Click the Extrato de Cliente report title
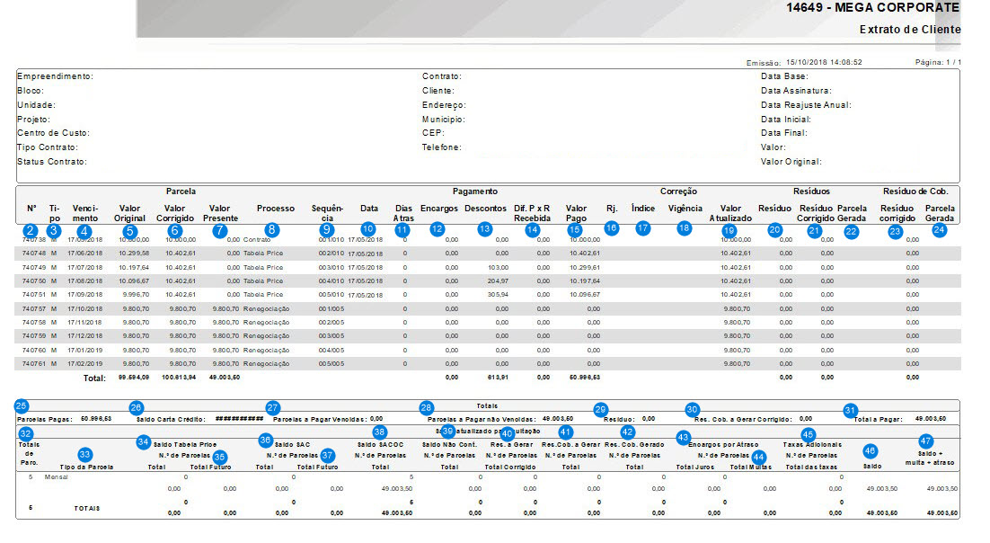 click(909, 30)
